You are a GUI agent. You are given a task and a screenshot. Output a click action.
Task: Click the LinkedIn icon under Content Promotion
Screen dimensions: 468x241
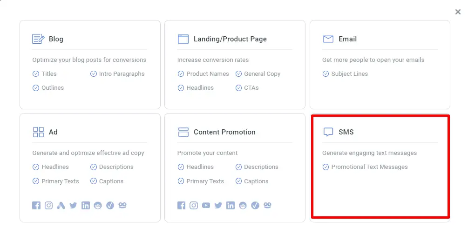pos(231,205)
